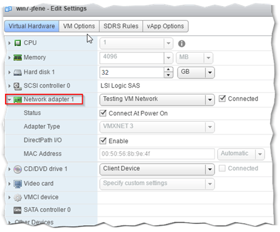Select the SATA controller 0 row label
This screenshot has width=280, height=232.
47,210
